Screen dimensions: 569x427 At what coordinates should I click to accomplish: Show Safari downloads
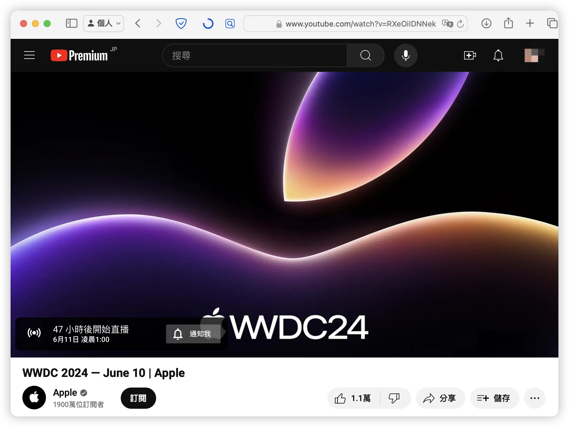[486, 23]
